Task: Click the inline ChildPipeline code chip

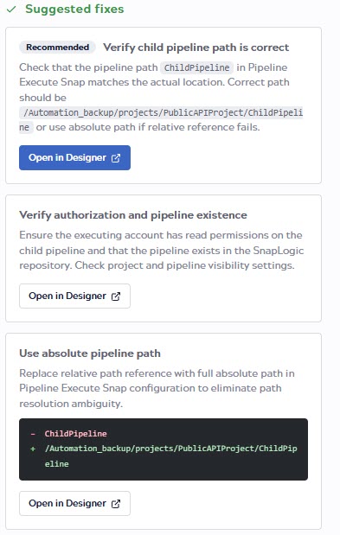Action: 197,67
